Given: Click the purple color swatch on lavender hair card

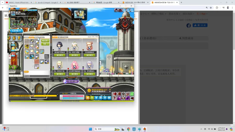Looking at the screenshot, I should pos(83,69).
